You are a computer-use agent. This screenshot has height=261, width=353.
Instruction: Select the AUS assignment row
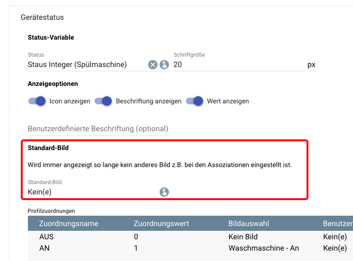click(47, 236)
